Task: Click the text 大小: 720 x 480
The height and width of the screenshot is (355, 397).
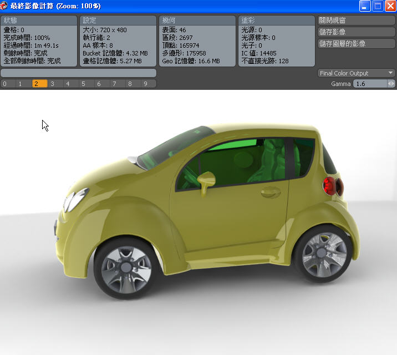Action: coord(105,30)
